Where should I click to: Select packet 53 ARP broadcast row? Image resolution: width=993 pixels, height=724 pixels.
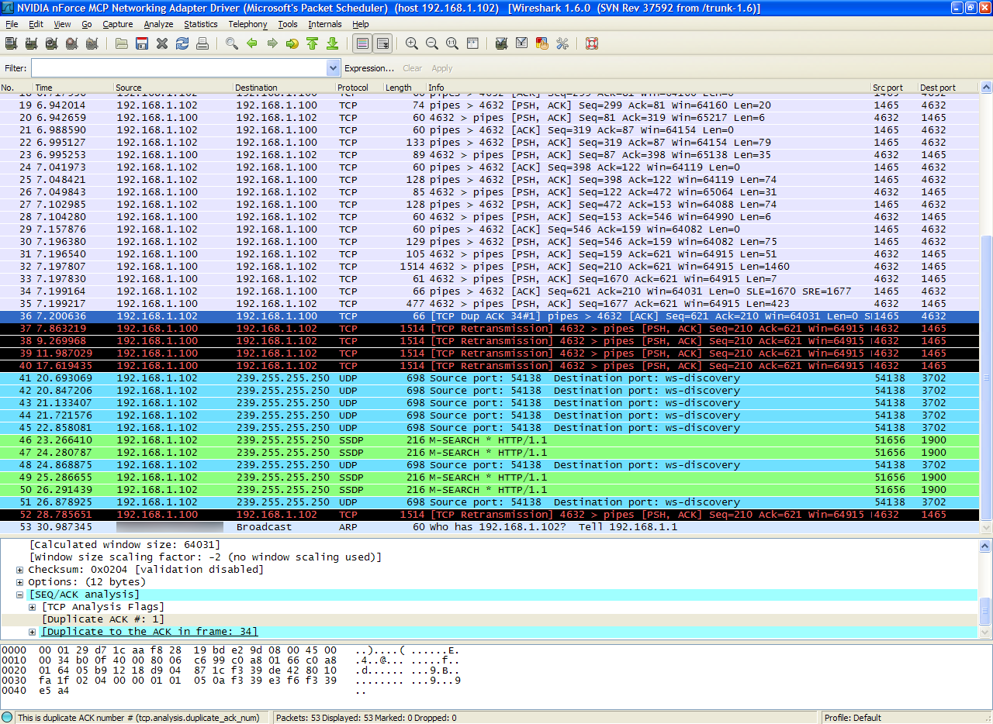click(490, 527)
